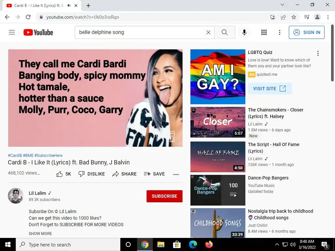
Task: Open Dance-Pop Bangers playlist thumbnail
Action: (218, 190)
